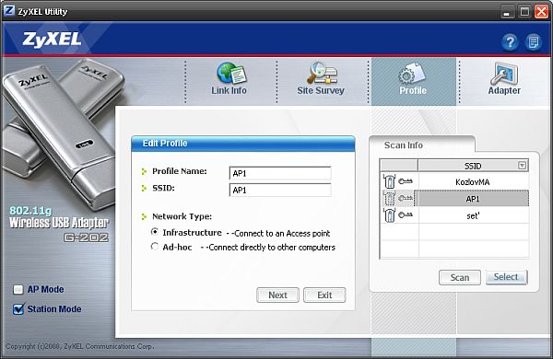553x359 pixels.
Task: Choose the Ad-hoc radio button
Action: 155,247
